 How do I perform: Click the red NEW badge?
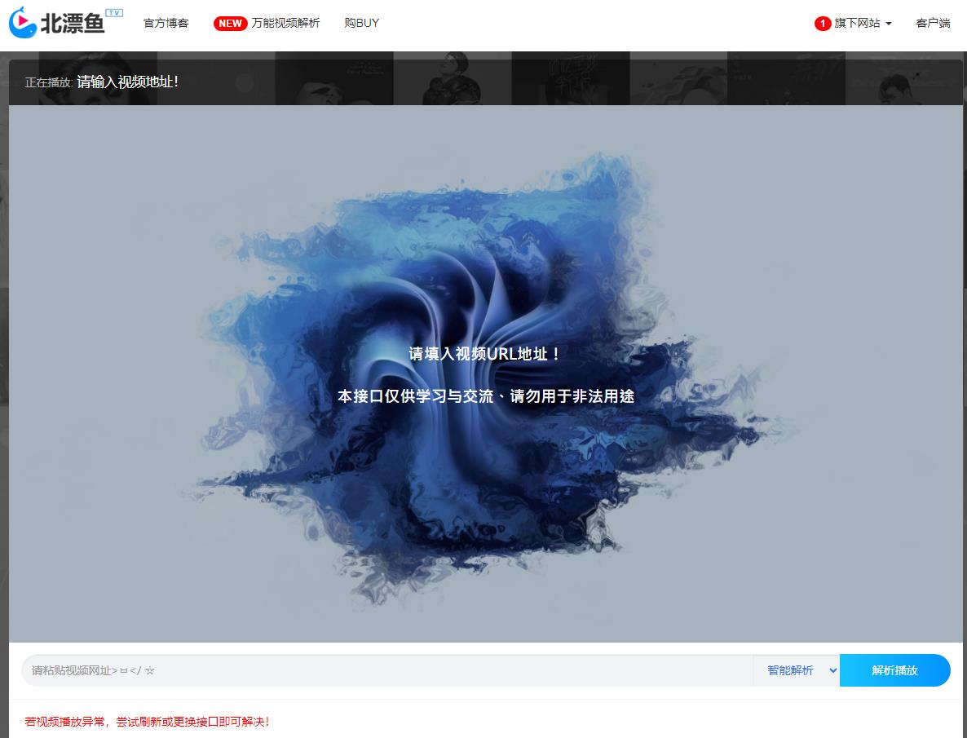(x=230, y=24)
